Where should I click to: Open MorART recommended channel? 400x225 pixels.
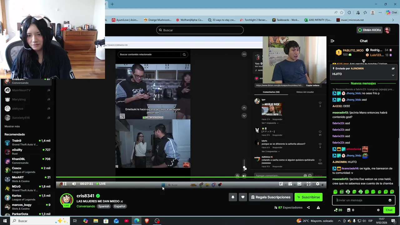click(x=28, y=179)
